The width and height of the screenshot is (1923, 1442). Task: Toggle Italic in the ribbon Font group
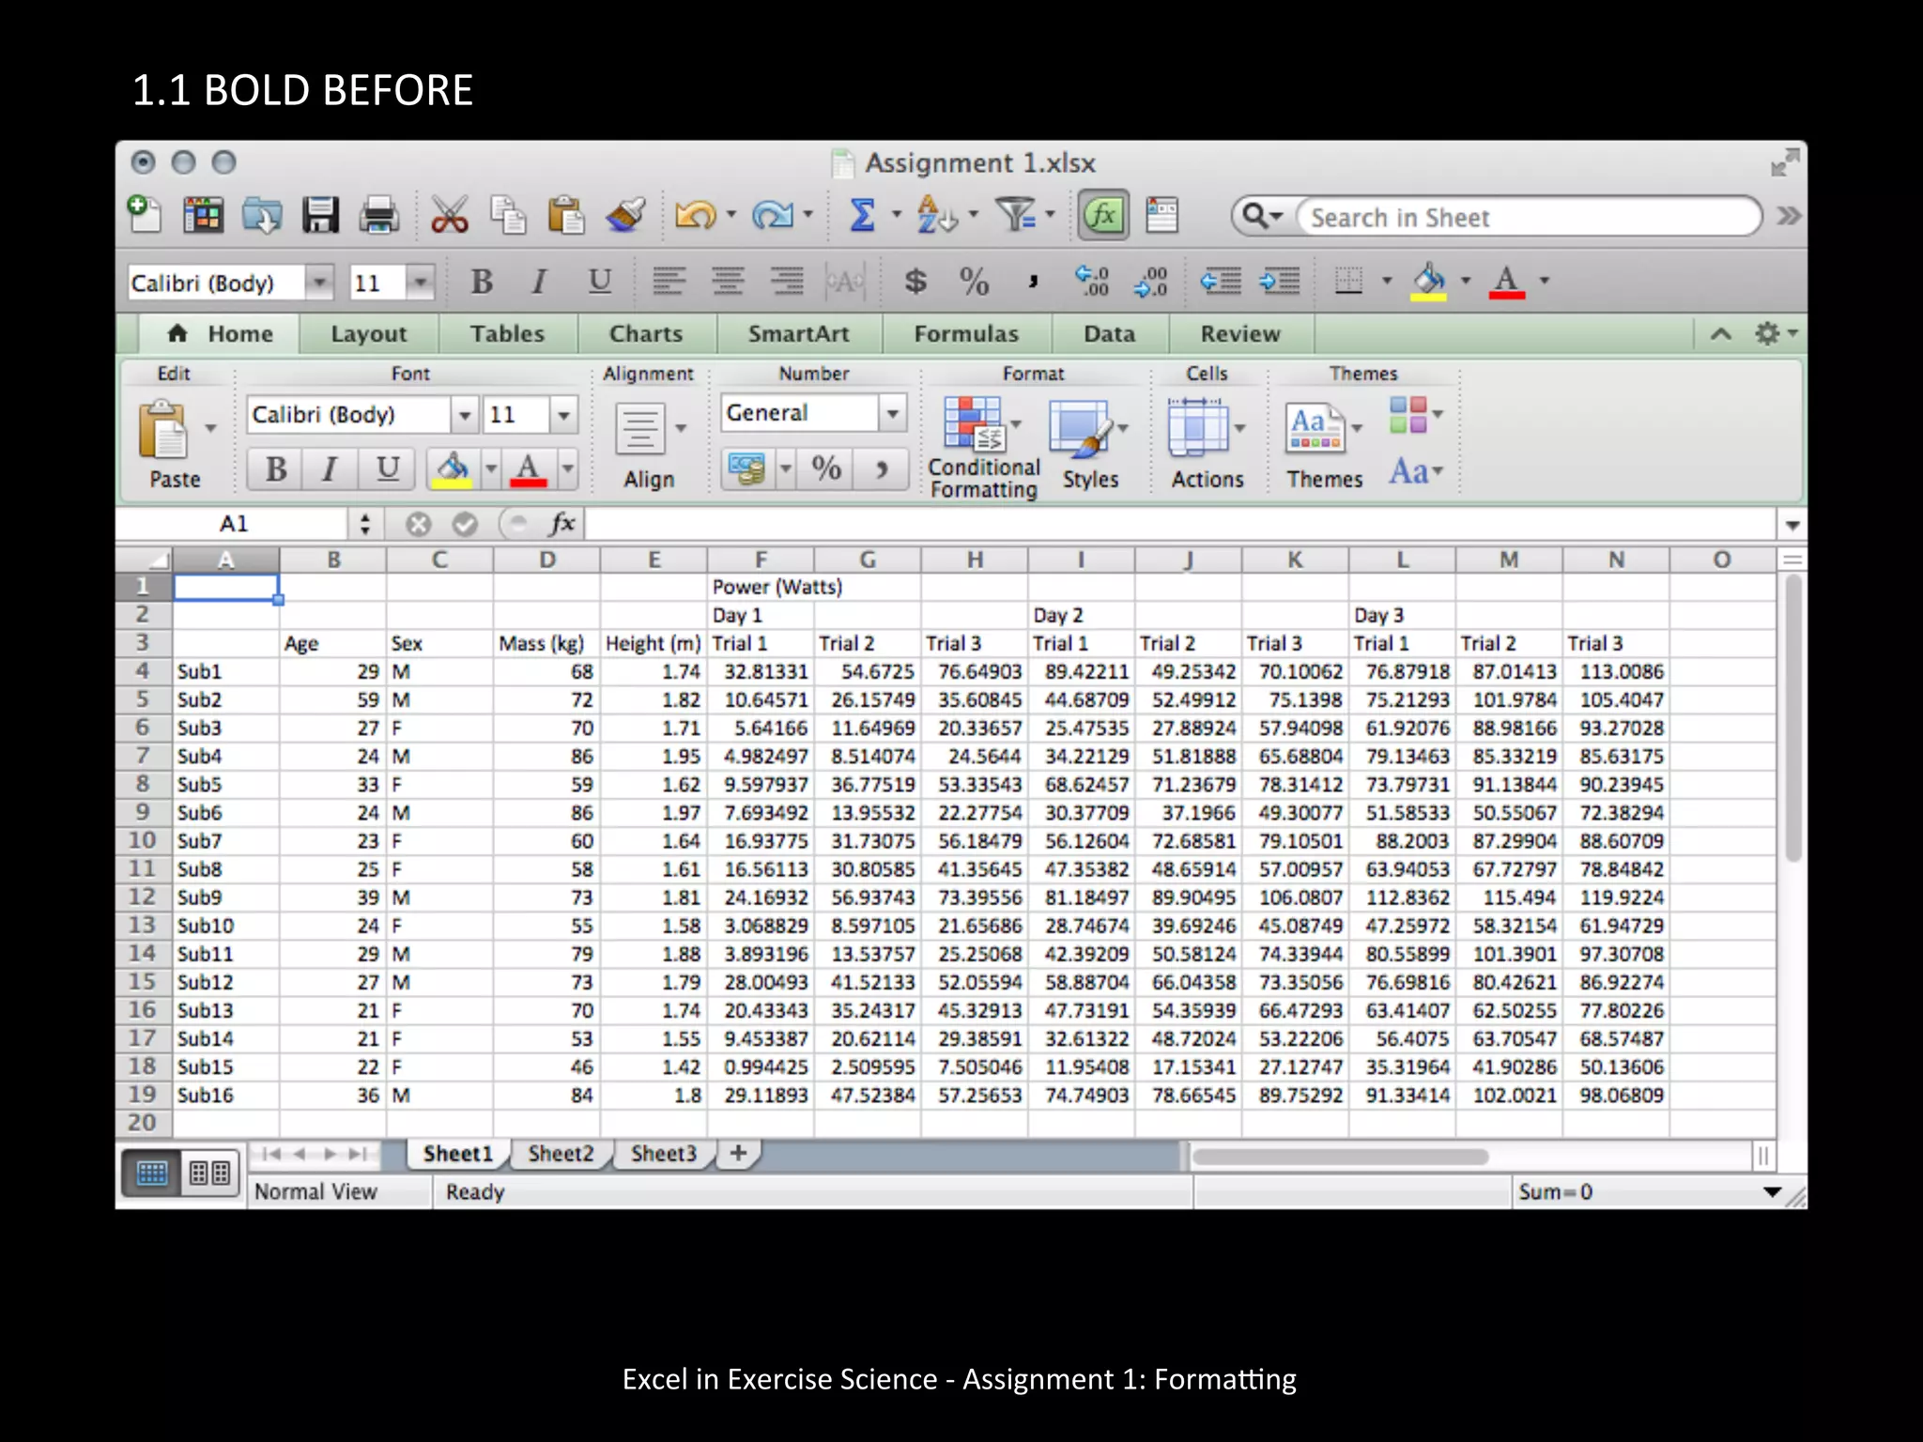click(330, 468)
